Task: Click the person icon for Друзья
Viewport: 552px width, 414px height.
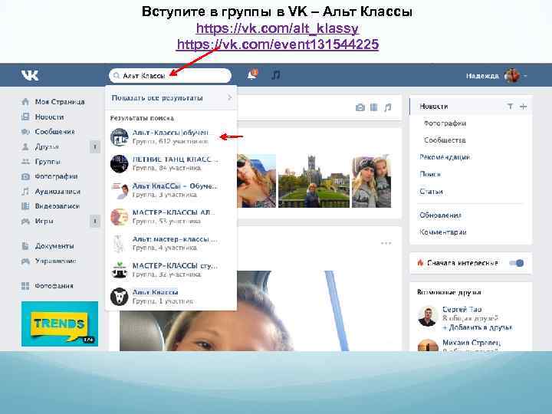Action: pyautogui.click(x=25, y=146)
